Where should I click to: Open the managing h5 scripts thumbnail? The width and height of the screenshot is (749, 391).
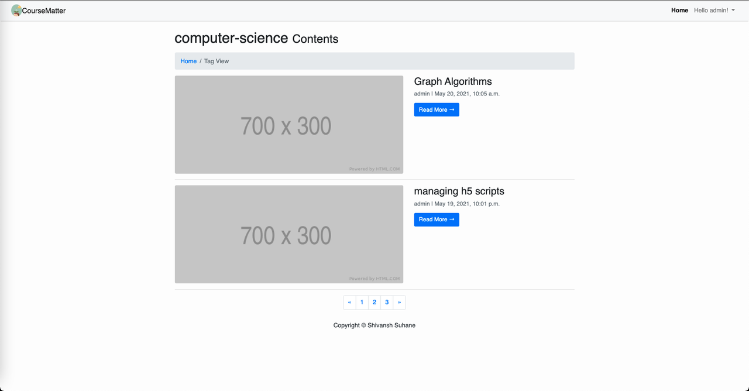(289, 234)
